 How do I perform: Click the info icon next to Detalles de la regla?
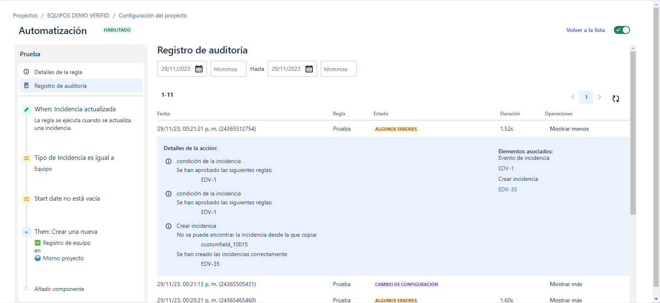click(x=26, y=72)
